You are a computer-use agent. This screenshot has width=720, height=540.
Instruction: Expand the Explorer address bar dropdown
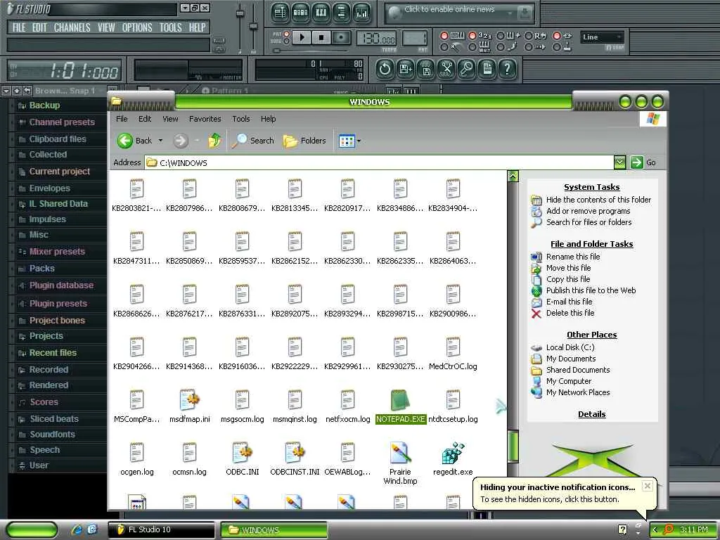619,162
